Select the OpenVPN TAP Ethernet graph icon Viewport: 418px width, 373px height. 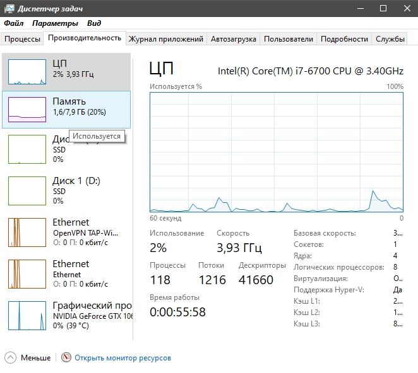(x=27, y=232)
